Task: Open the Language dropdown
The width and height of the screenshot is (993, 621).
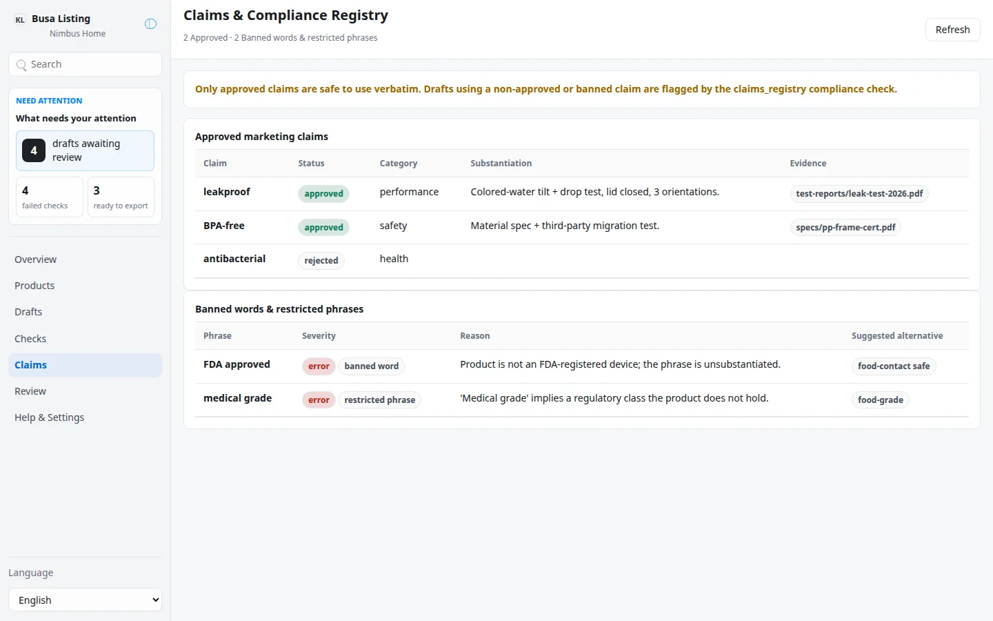Action: click(x=85, y=600)
